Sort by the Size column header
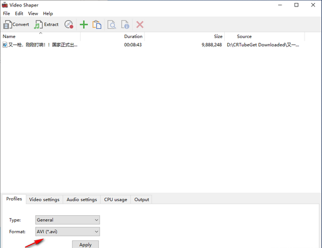 pos(184,36)
